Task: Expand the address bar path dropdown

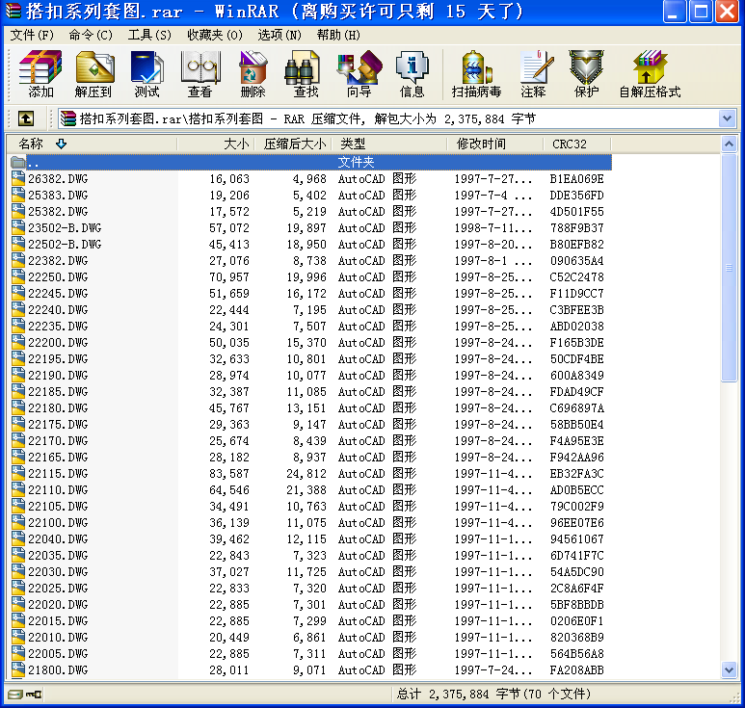Action: point(727,118)
